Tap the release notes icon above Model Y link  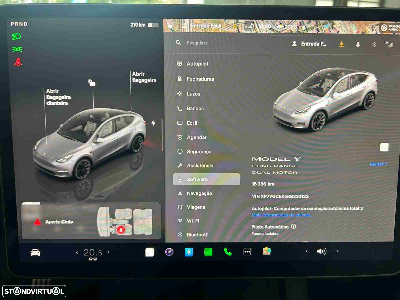click(x=384, y=147)
